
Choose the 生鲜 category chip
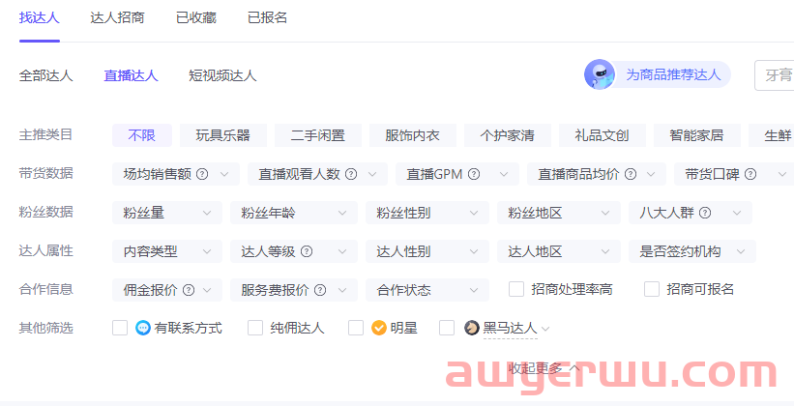tap(771, 135)
